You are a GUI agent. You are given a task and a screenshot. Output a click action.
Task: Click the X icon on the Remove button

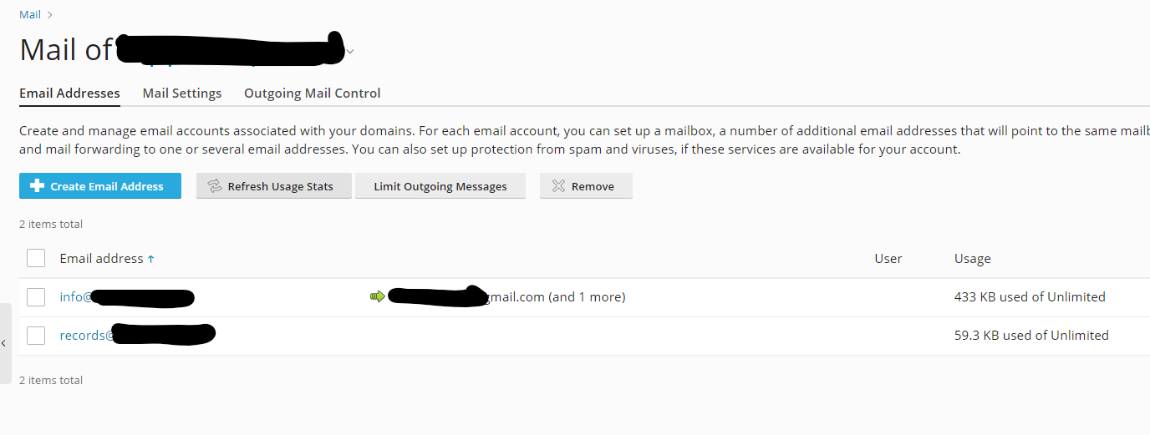coord(558,186)
